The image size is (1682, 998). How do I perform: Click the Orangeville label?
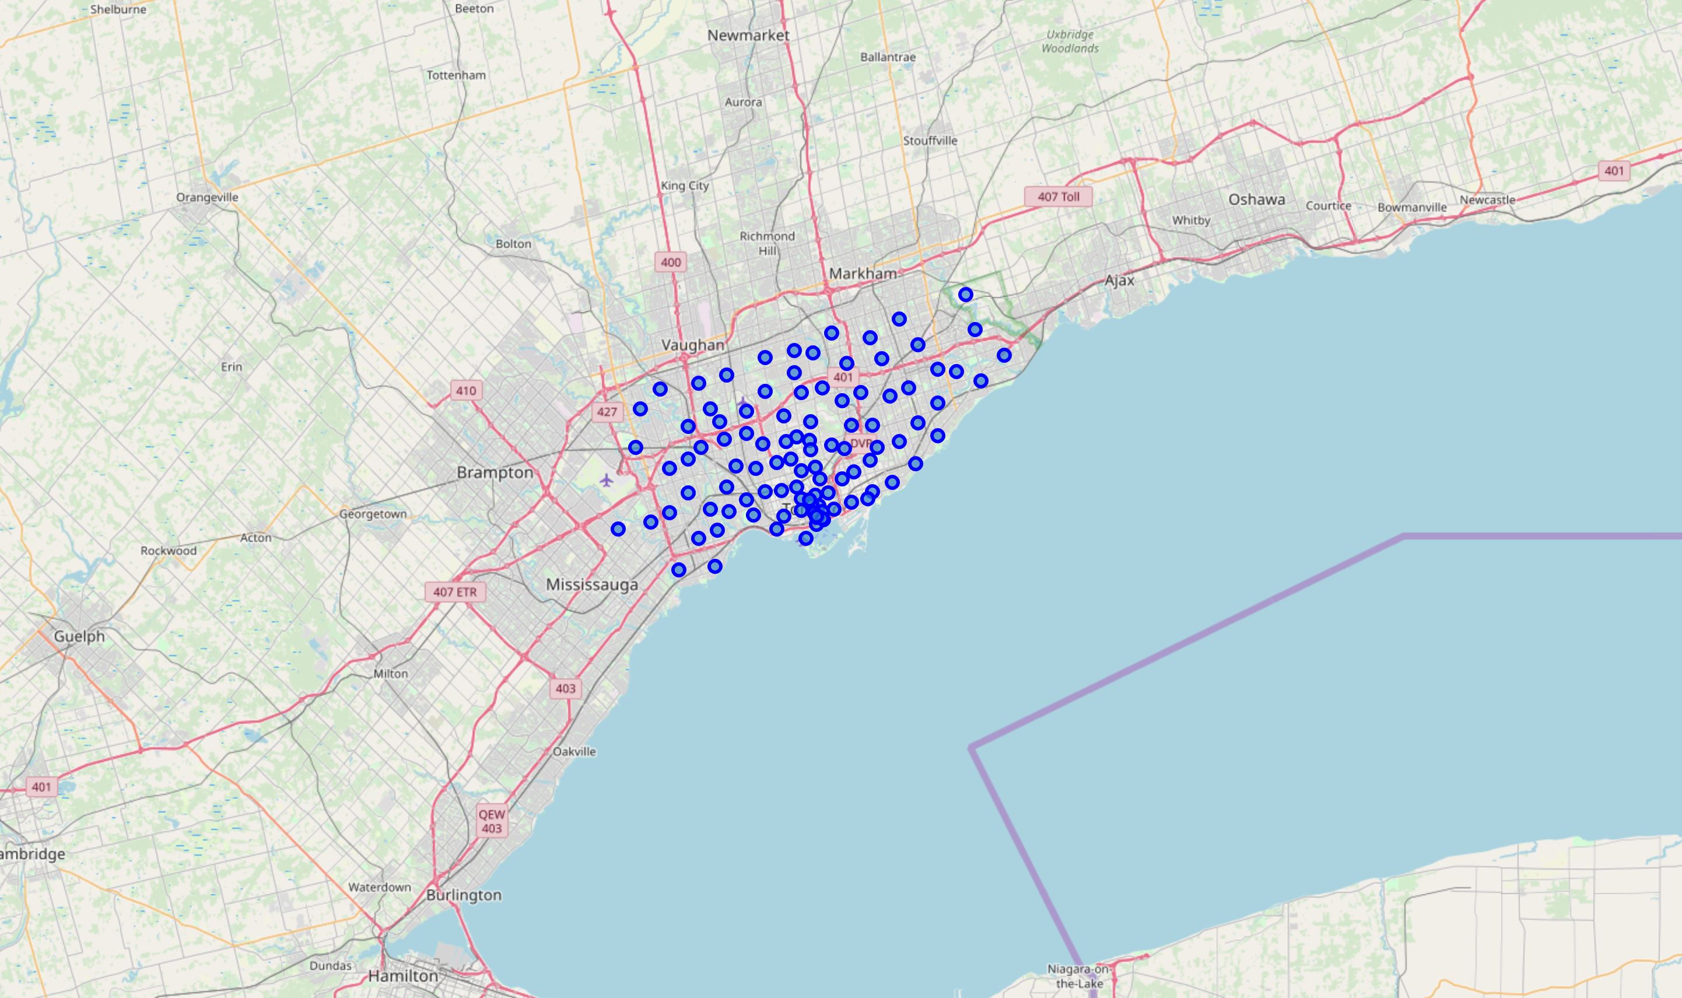(x=207, y=198)
